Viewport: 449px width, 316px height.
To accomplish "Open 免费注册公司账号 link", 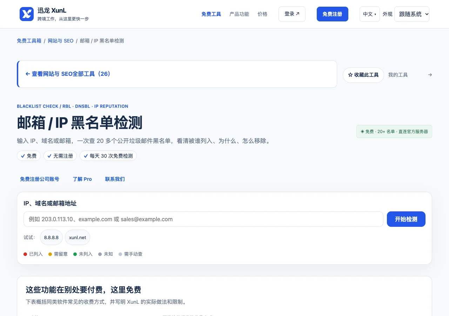I will click(39, 179).
